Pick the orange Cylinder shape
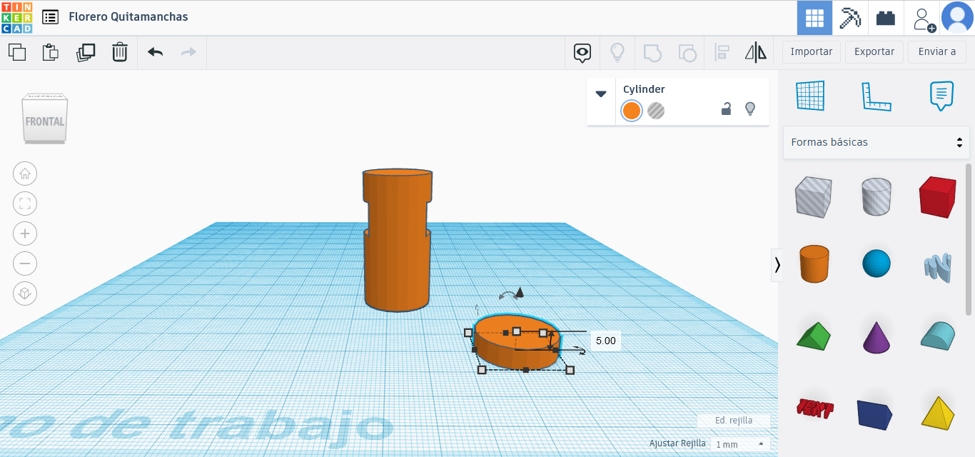This screenshot has height=457, width=975. (813, 264)
